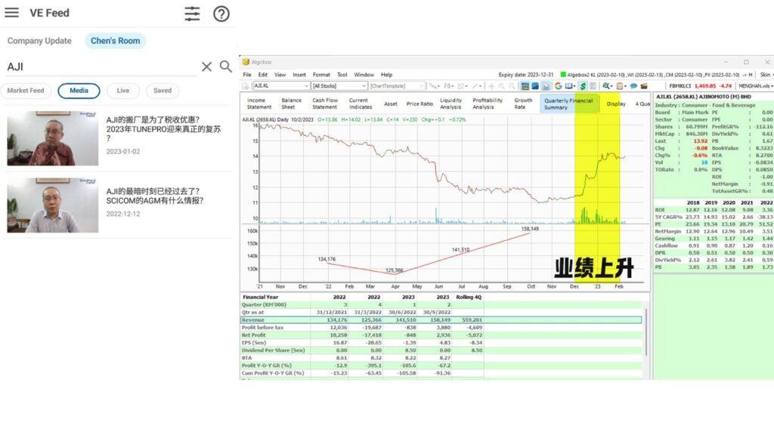
Task: Open the Tool menu
Action: 342,75
